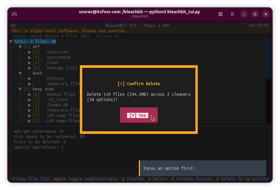Screen dimensions: 280x190
Task: Click the space Toggle enable/disable footer shortcut
Action: tap(86, 179)
